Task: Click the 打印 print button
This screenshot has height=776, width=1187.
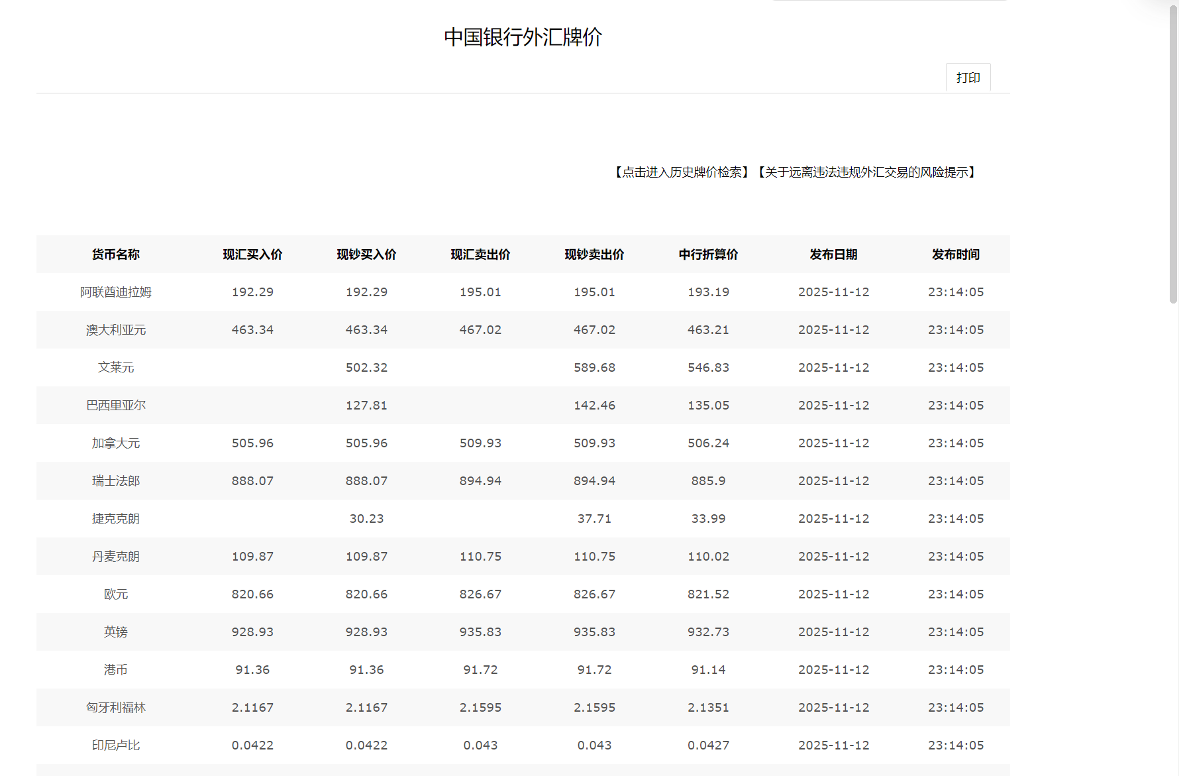Action: 968,78
